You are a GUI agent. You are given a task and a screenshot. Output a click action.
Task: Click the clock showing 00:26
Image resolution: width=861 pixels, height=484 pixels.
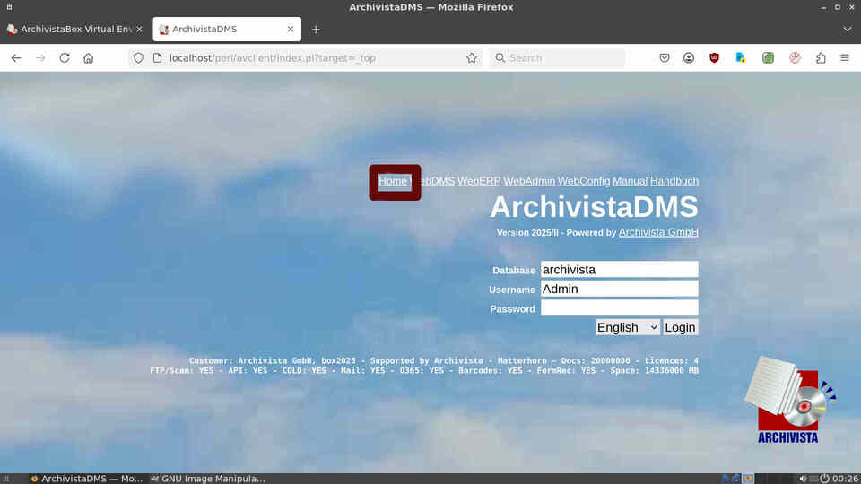point(845,479)
